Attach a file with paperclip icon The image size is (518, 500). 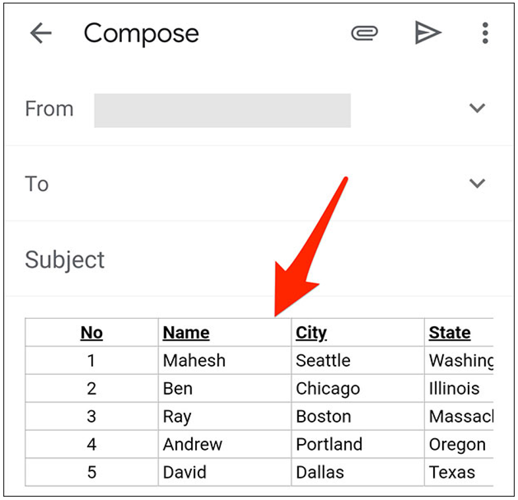(x=364, y=33)
